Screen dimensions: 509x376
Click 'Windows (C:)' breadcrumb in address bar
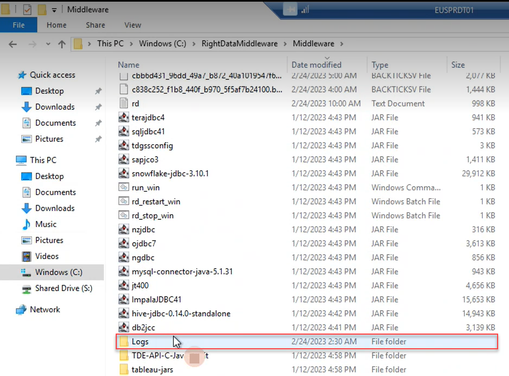[162, 44]
